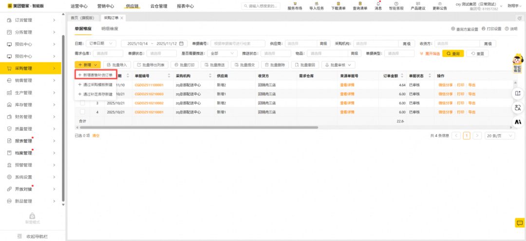Click the 导入任务 import tasks icon

(316, 4)
